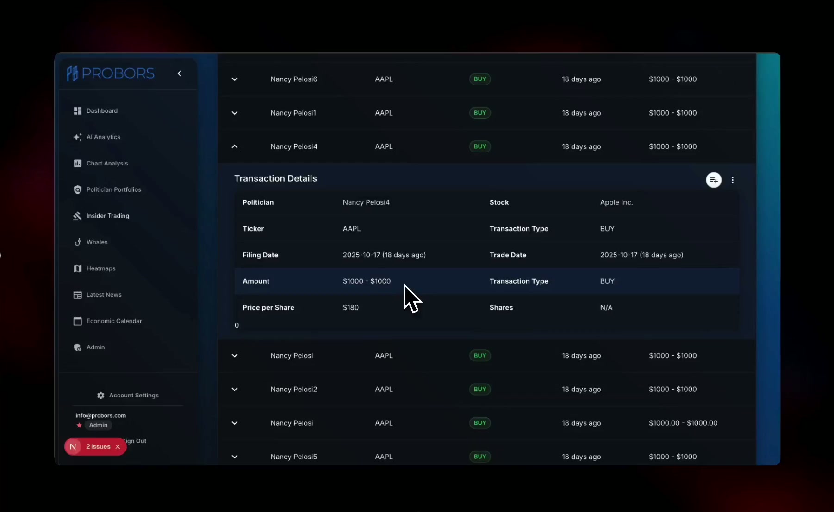
Task: Go to the Economic Calendar page
Action: 114,321
